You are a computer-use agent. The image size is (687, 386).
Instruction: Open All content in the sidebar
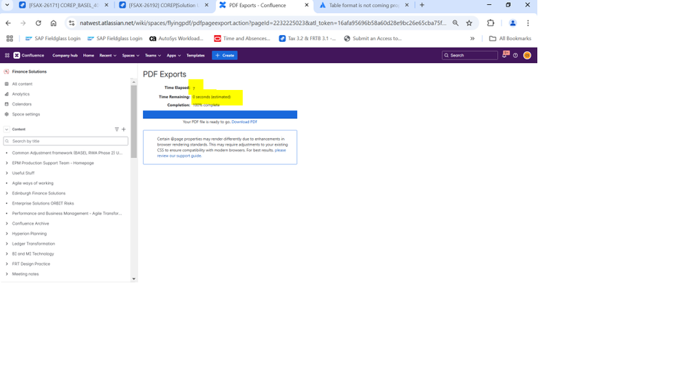[22, 84]
